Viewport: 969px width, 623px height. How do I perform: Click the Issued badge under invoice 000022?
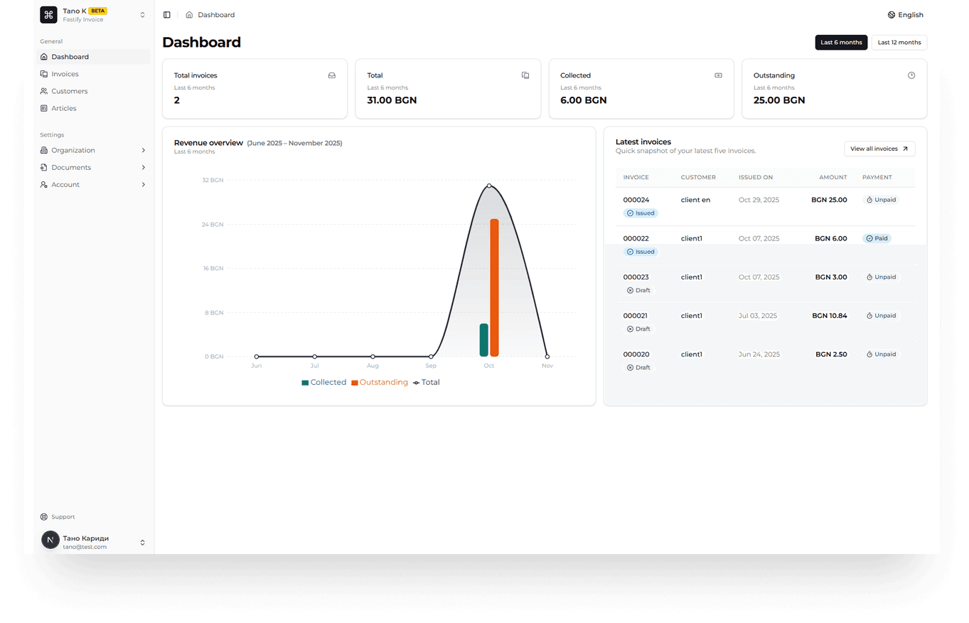(x=641, y=252)
